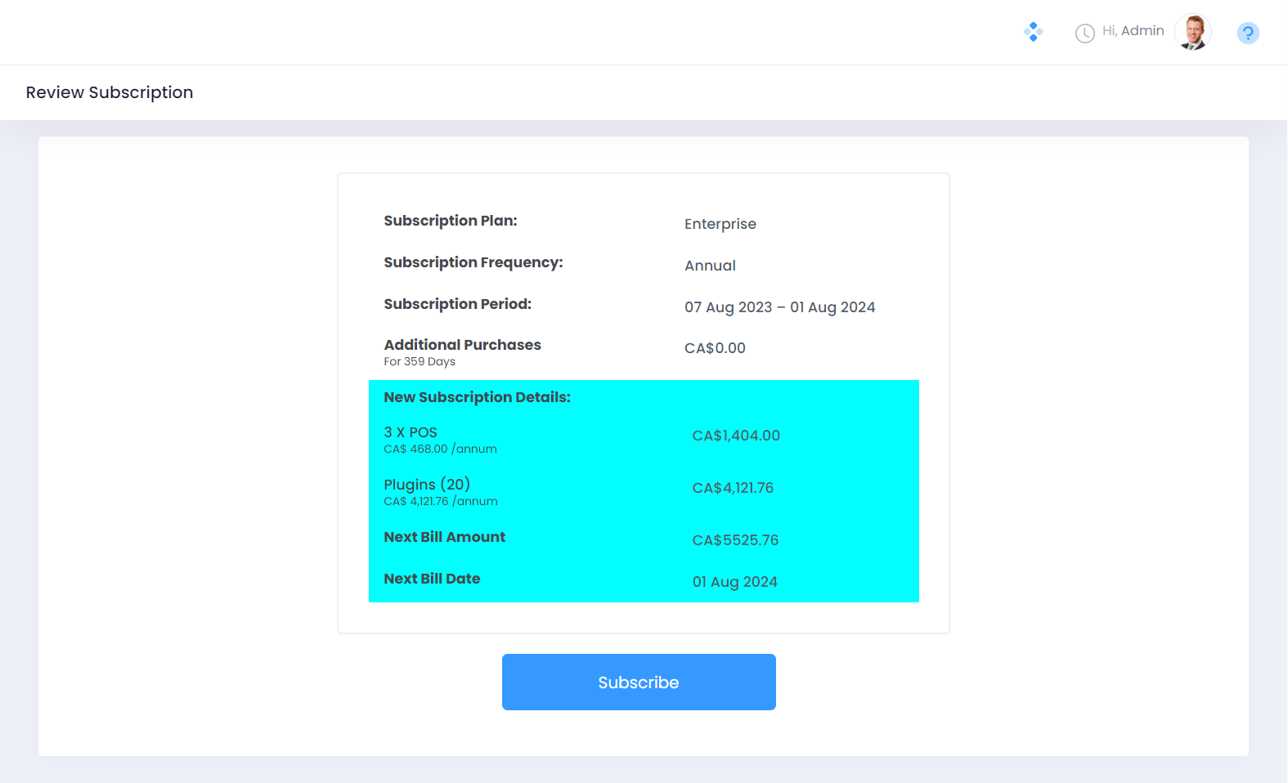
Task: Click the '3 X POS' line item
Action: tap(411, 432)
